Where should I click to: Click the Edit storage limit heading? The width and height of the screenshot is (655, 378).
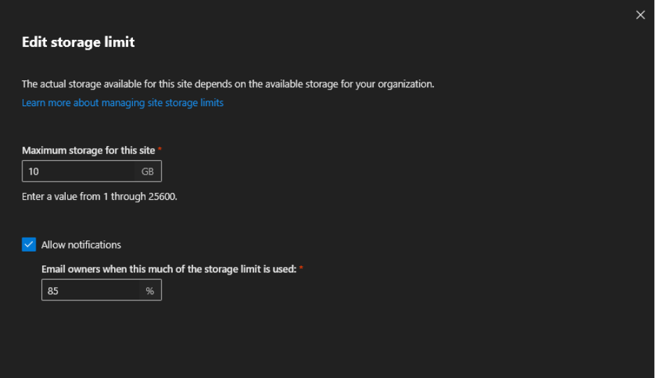pyautogui.click(x=78, y=42)
